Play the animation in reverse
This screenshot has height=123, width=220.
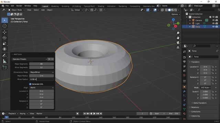pos(91,113)
